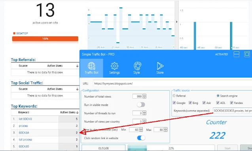This screenshot has height=151, width=252.
Task: Toggle Click random link in website switch
Action: pyautogui.click(x=141, y=138)
